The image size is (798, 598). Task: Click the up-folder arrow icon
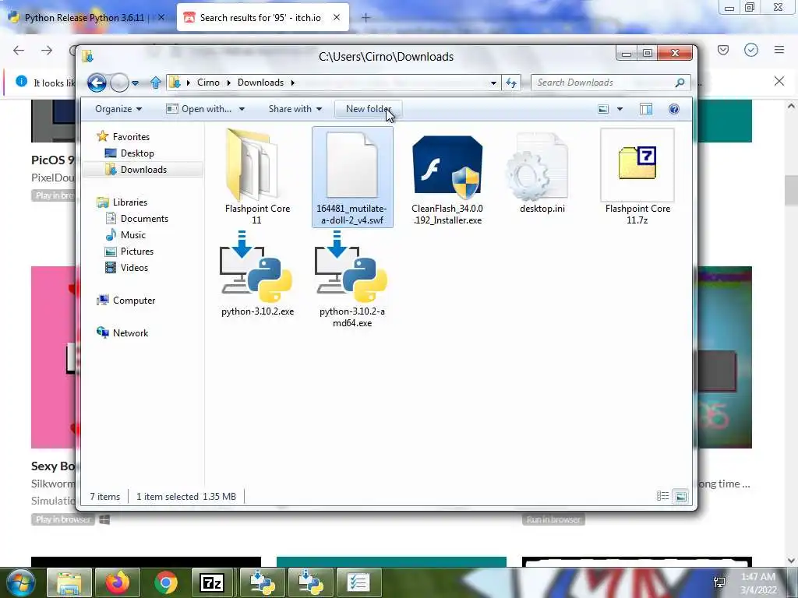156,83
